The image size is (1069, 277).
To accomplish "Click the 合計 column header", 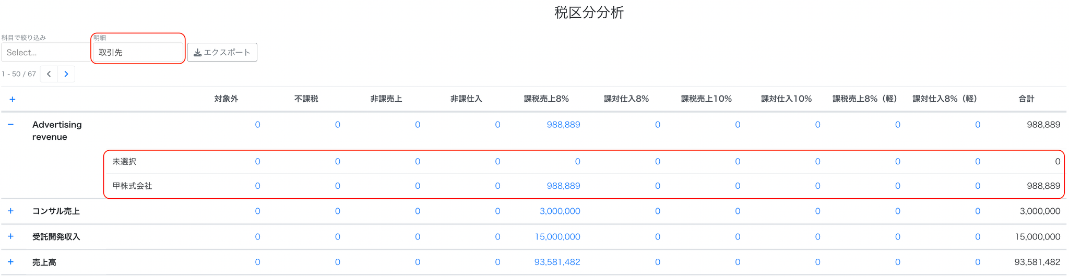I will coord(1026,99).
